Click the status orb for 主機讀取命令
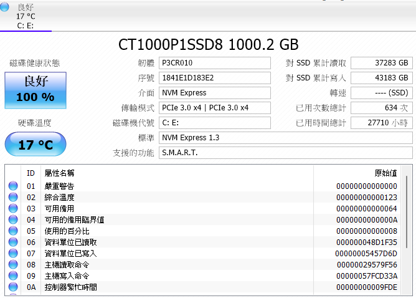This screenshot has width=416, height=298. (x=12, y=265)
